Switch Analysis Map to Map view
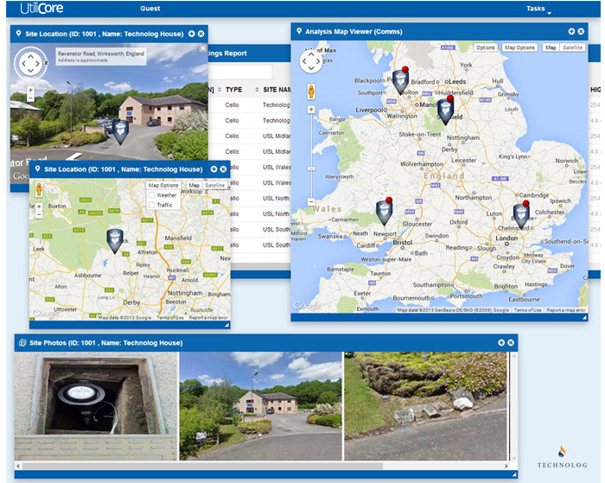The height and width of the screenshot is (483, 605). tap(551, 48)
